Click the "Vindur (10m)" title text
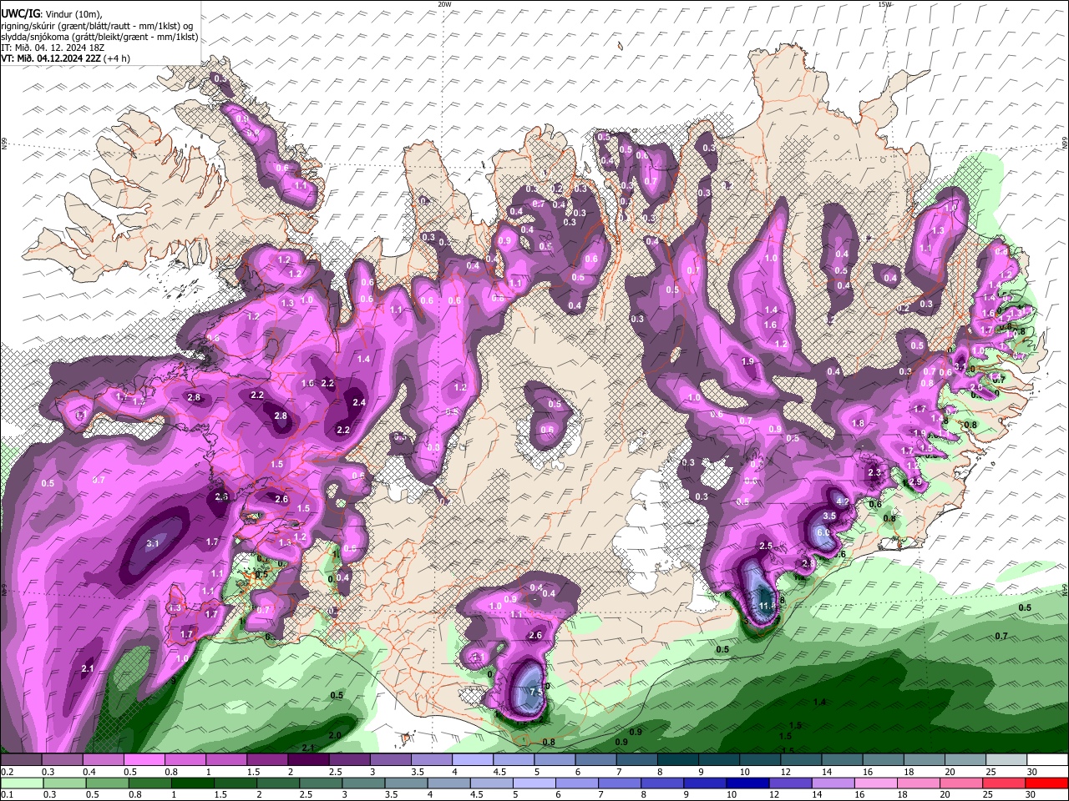 72,14
